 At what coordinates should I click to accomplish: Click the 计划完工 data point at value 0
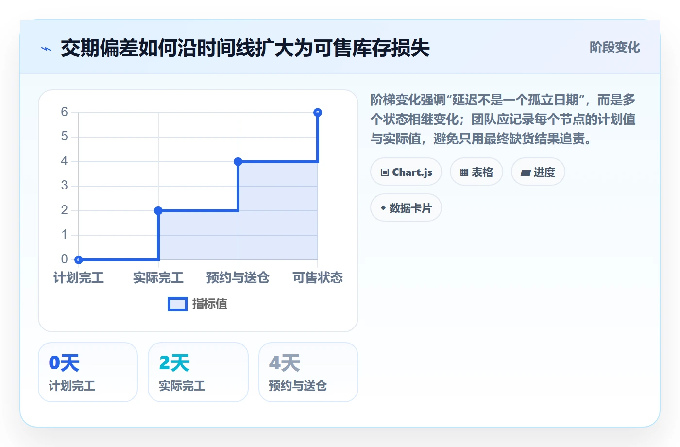[x=79, y=259]
